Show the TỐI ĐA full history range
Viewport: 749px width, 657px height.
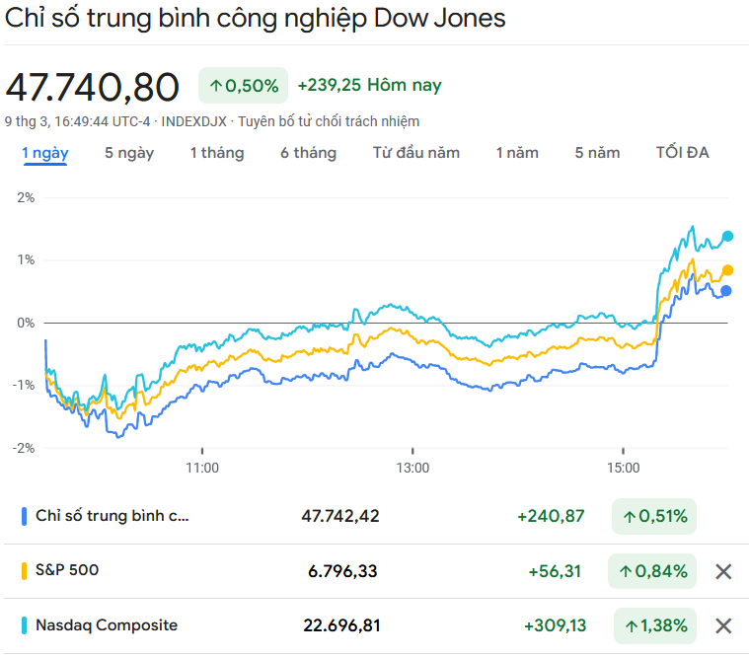pyautogui.click(x=682, y=153)
